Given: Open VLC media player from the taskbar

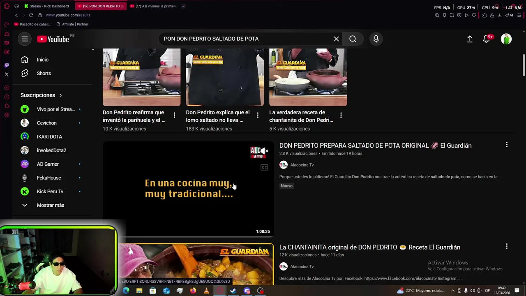Looking at the screenshot, I should pyautogui.click(x=206, y=291).
